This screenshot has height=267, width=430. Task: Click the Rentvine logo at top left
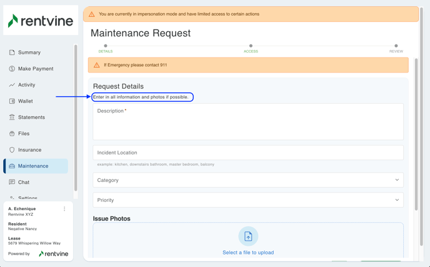[x=40, y=21]
